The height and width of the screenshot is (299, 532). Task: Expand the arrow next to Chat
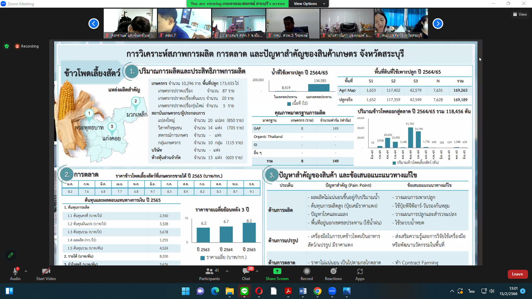pyautogui.click(x=257, y=271)
